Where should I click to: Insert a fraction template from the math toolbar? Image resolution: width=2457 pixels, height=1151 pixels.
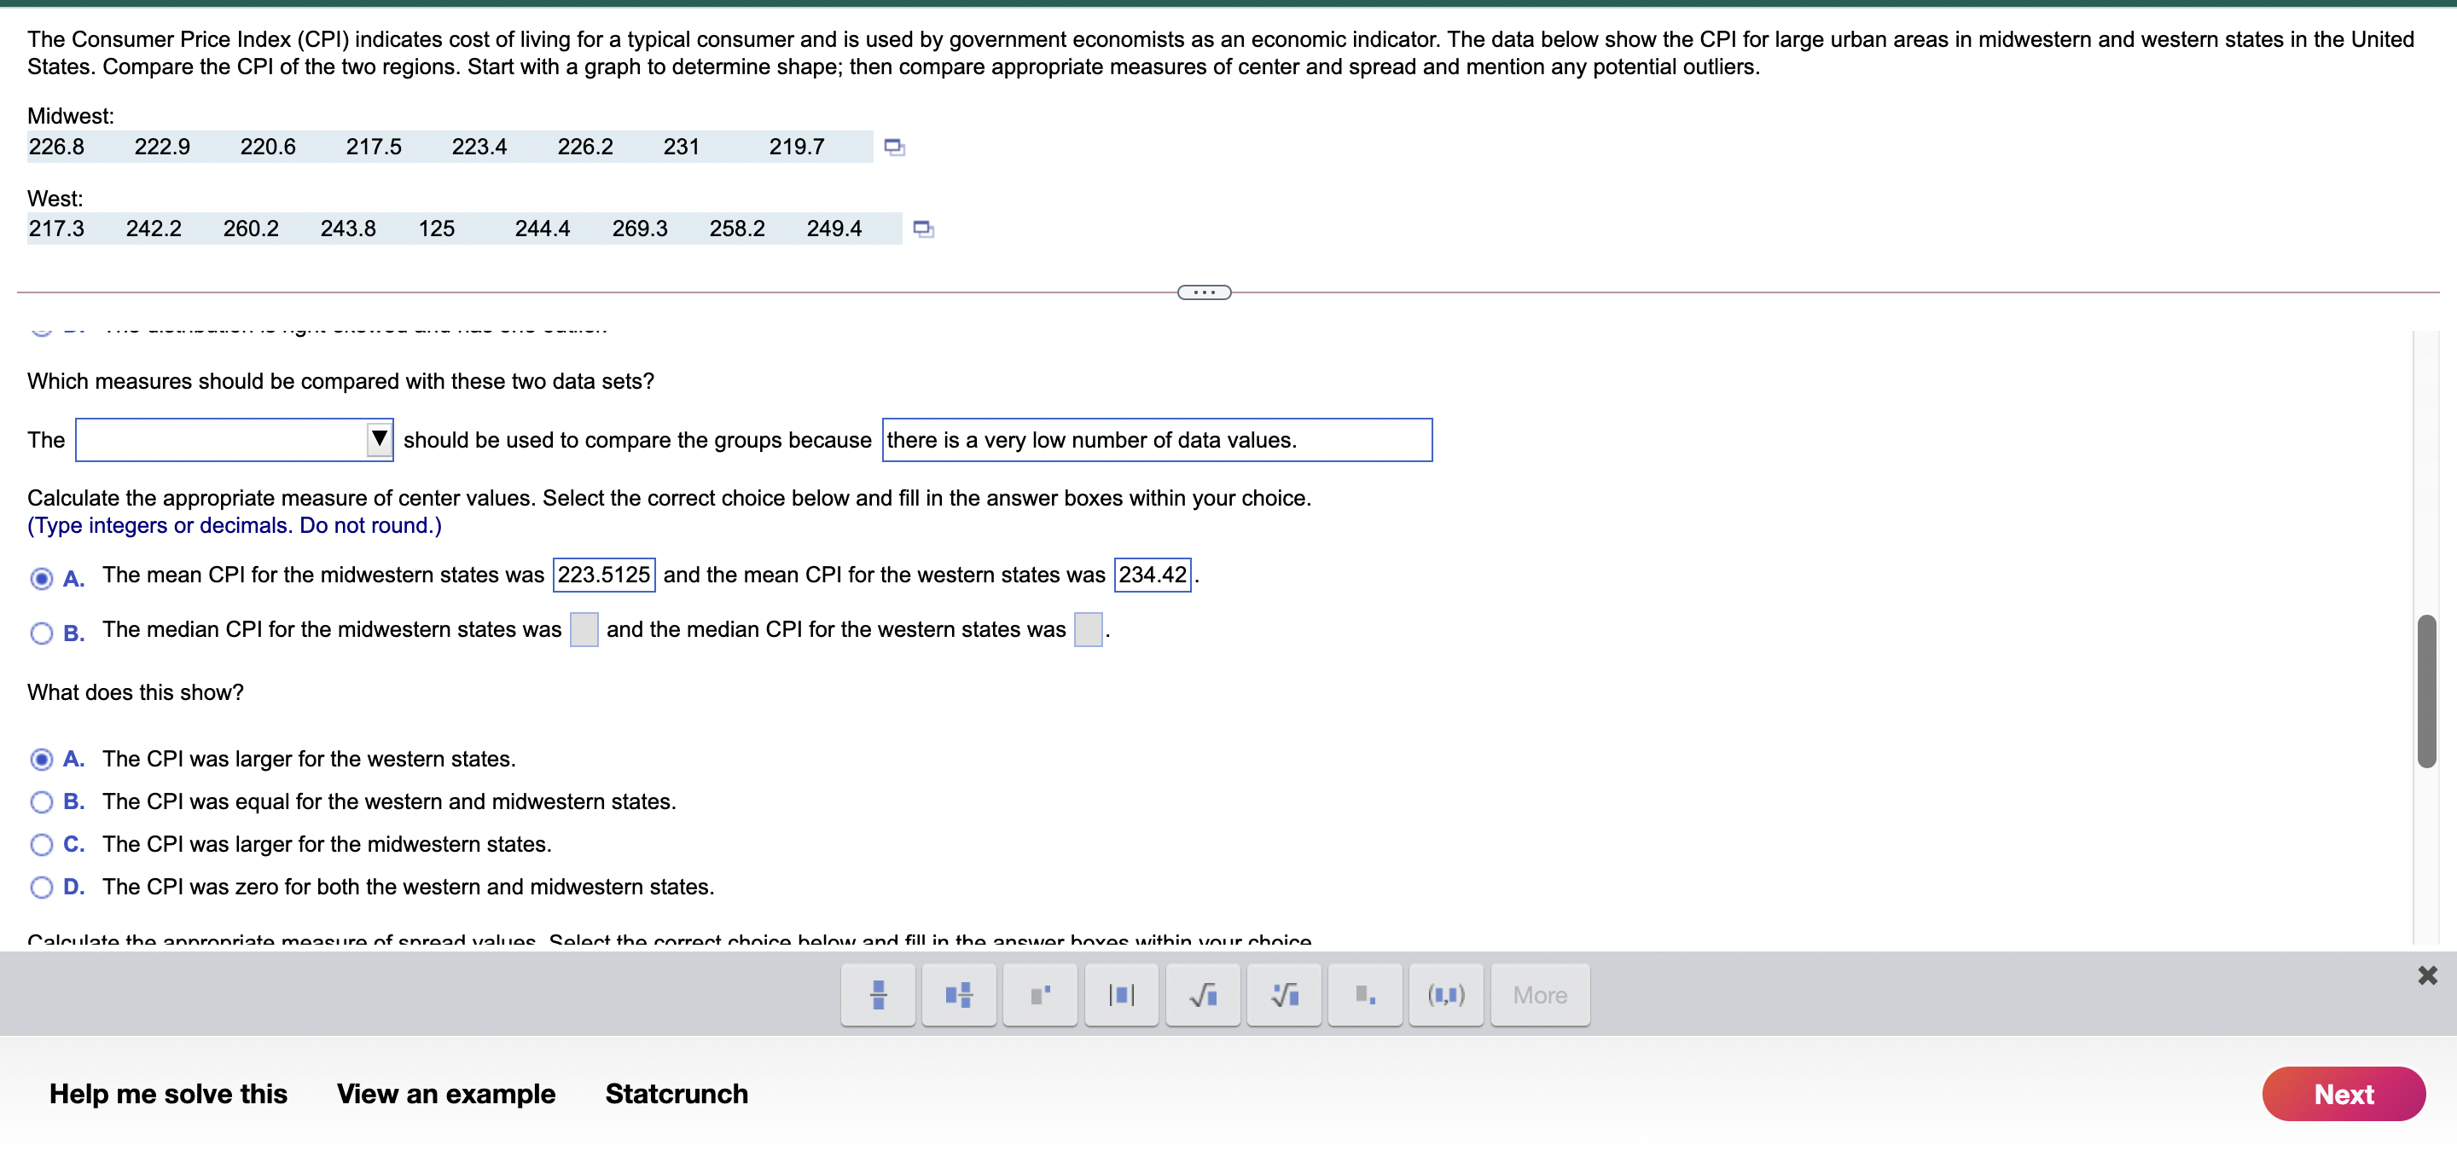tap(878, 994)
